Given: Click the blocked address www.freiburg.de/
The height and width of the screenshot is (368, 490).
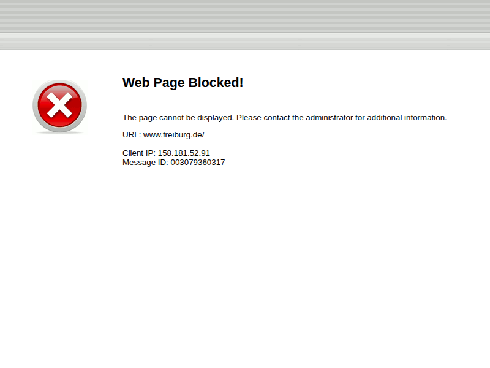Looking at the screenshot, I should click(173, 135).
